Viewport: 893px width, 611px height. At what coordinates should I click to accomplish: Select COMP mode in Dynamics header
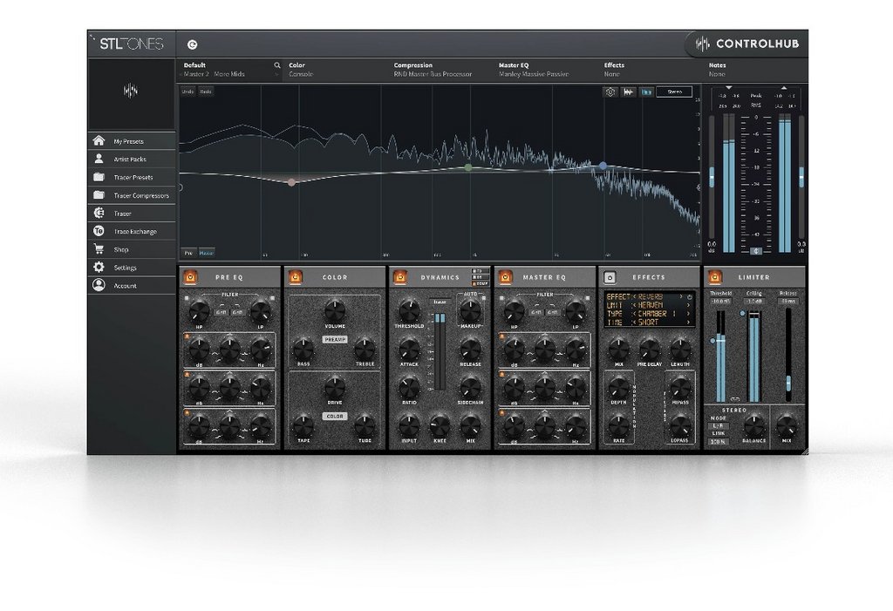(481, 283)
